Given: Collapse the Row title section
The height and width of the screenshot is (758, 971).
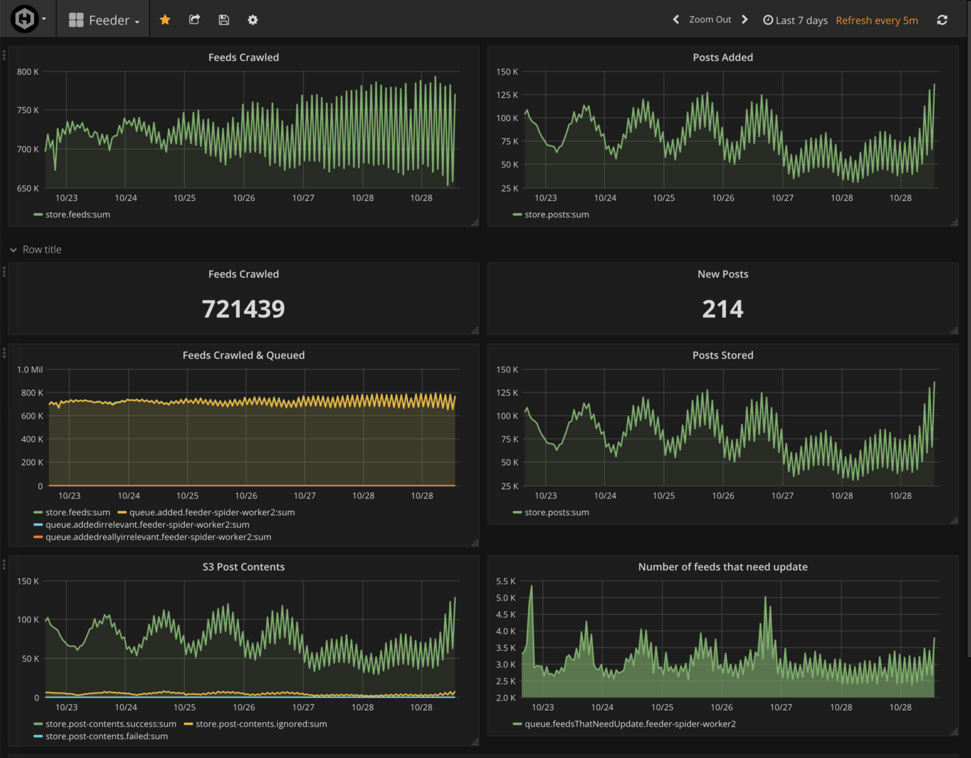Looking at the screenshot, I should pyautogui.click(x=13, y=250).
